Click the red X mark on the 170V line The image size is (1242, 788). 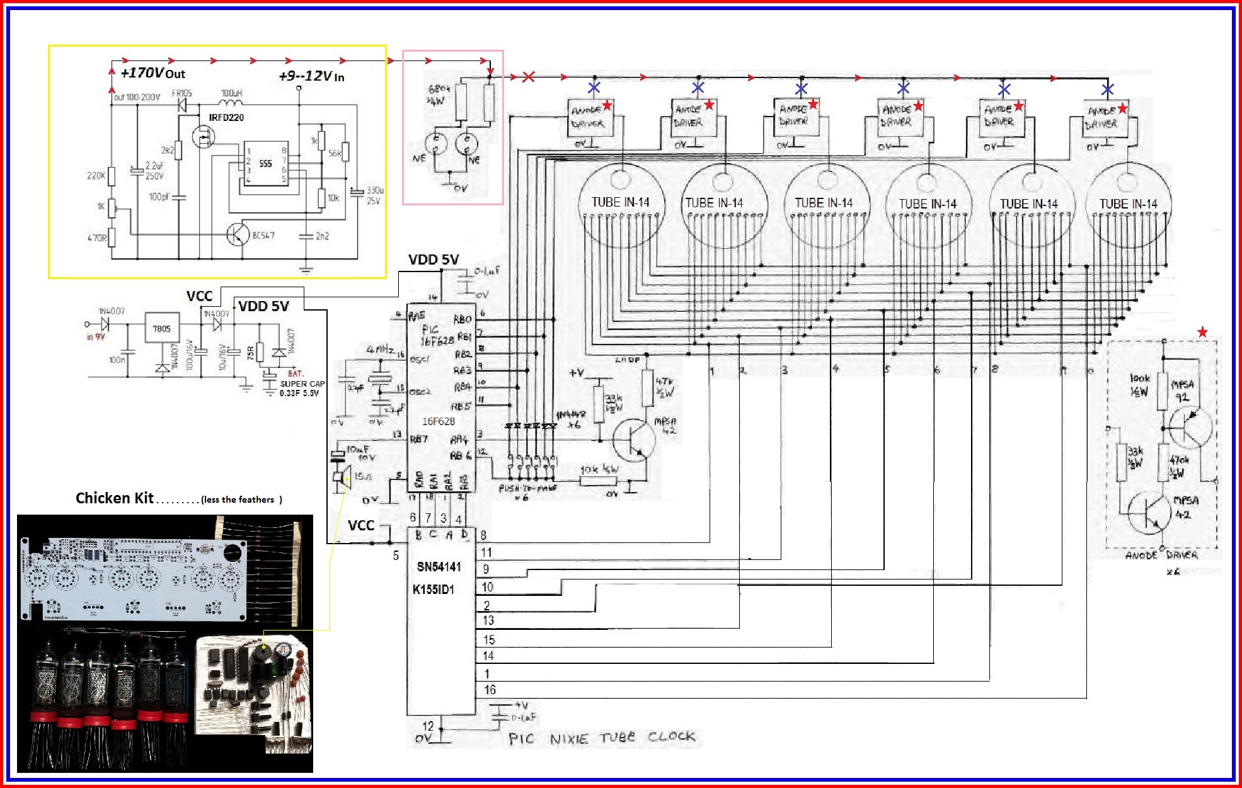click(x=529, y=77)
